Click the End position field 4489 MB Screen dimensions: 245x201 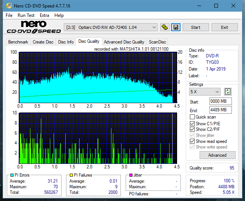[220, 110]
